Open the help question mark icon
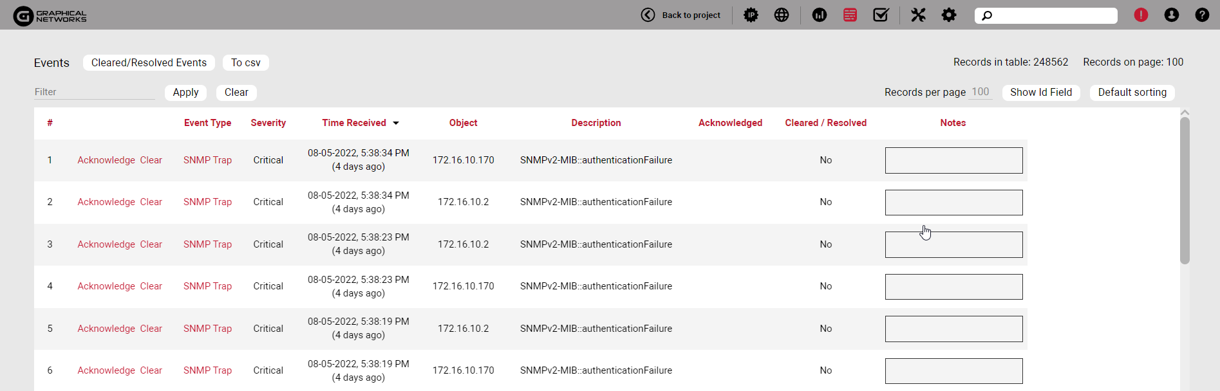This screenshot has height=391, width=1220. click(x=1202, y=15)
